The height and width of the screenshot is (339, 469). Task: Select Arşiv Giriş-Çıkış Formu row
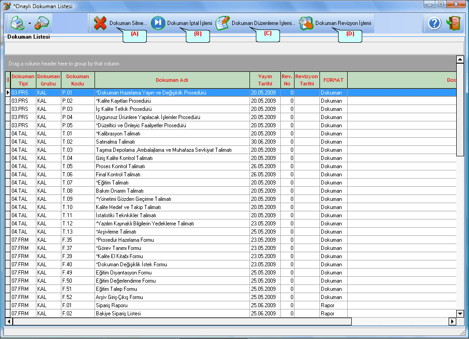click(x=230, y=297)
